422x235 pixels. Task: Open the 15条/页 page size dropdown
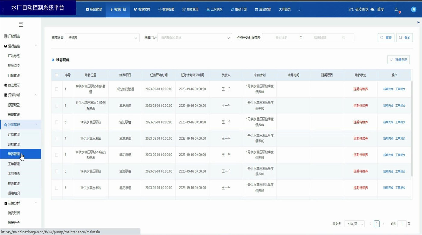tap(354, 224)
